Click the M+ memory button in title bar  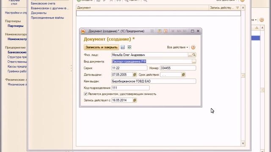click(179, 31)
